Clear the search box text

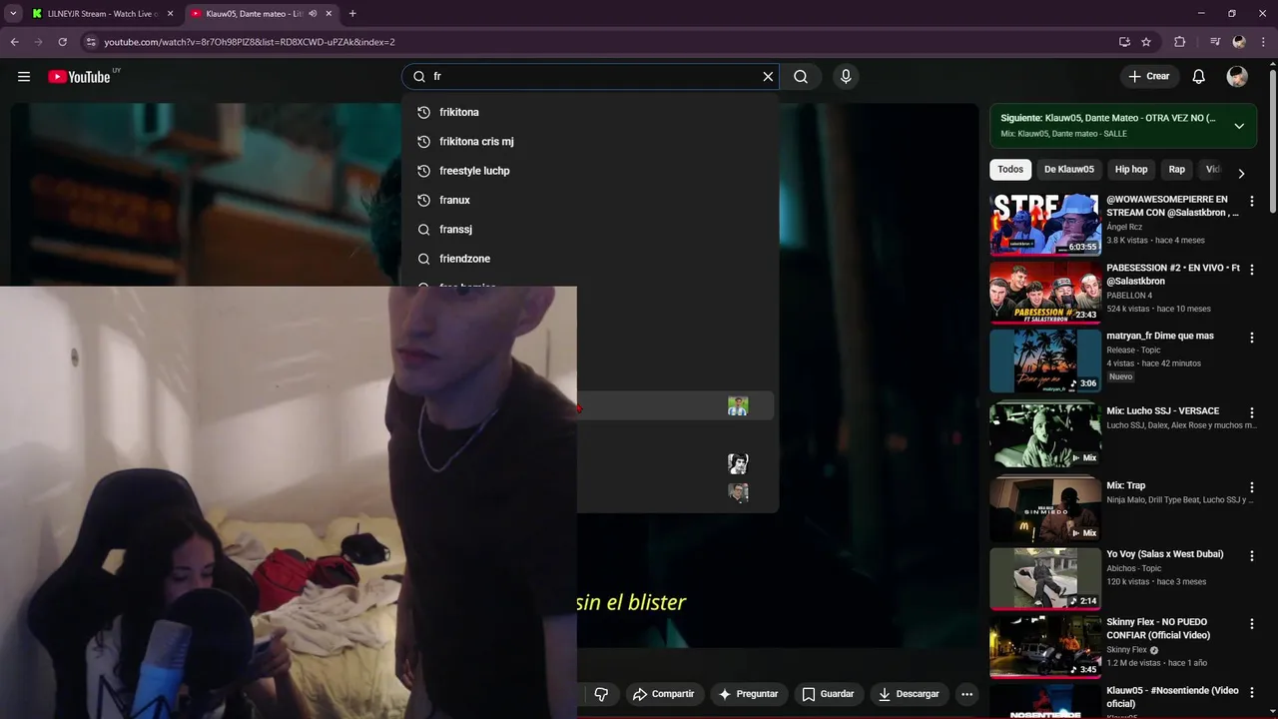(768, 77)
